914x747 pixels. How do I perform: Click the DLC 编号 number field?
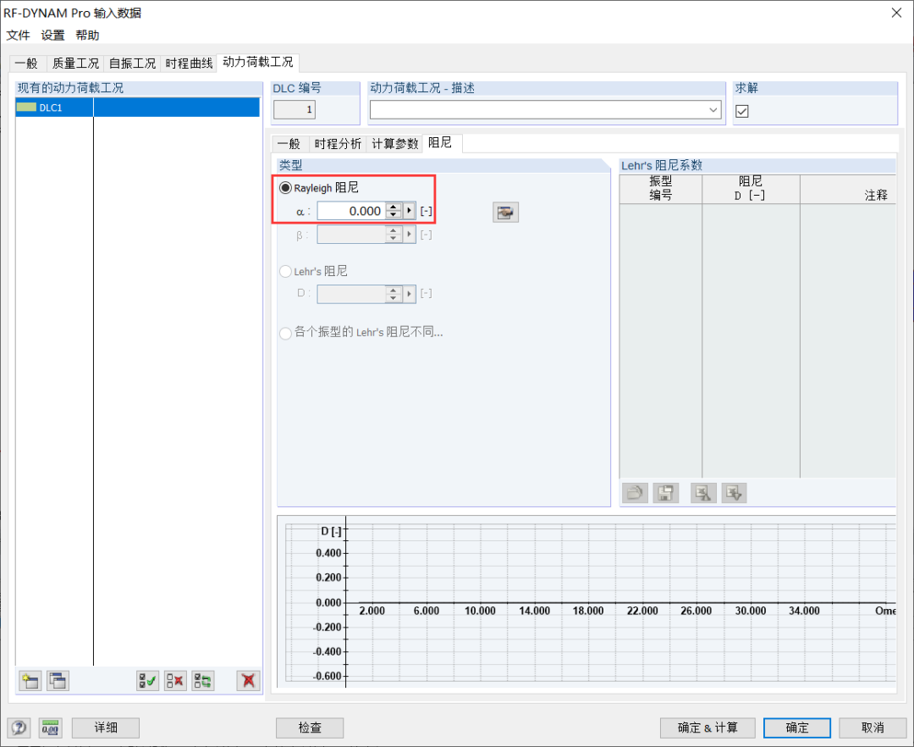pos(295,109)
